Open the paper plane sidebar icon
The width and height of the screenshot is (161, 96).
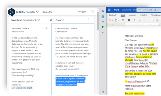coord(103,22)
